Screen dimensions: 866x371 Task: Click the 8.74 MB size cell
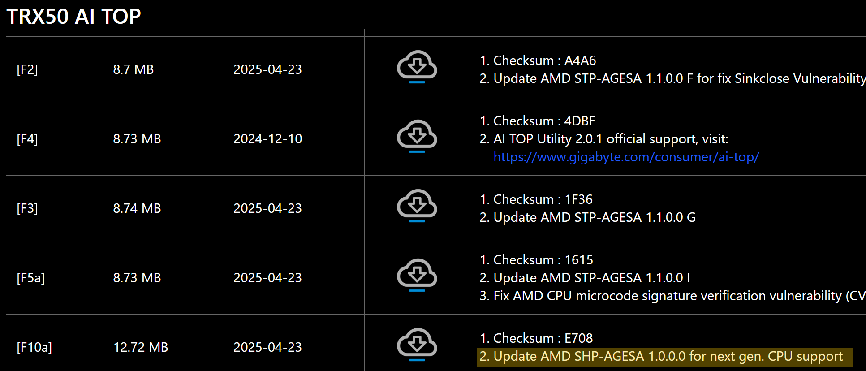(x=137, y=208)
